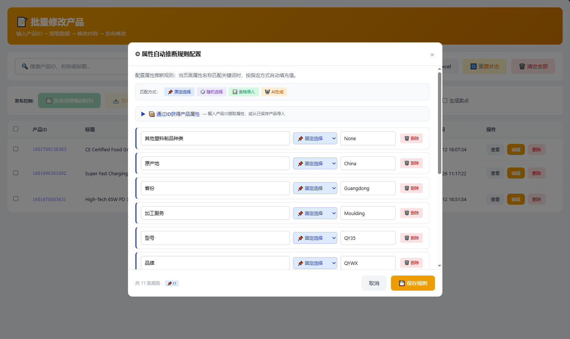Toggle the select-all checkbox in table header
The height and width of the screenshot is (339, 570).
click(x=16, y=129)
